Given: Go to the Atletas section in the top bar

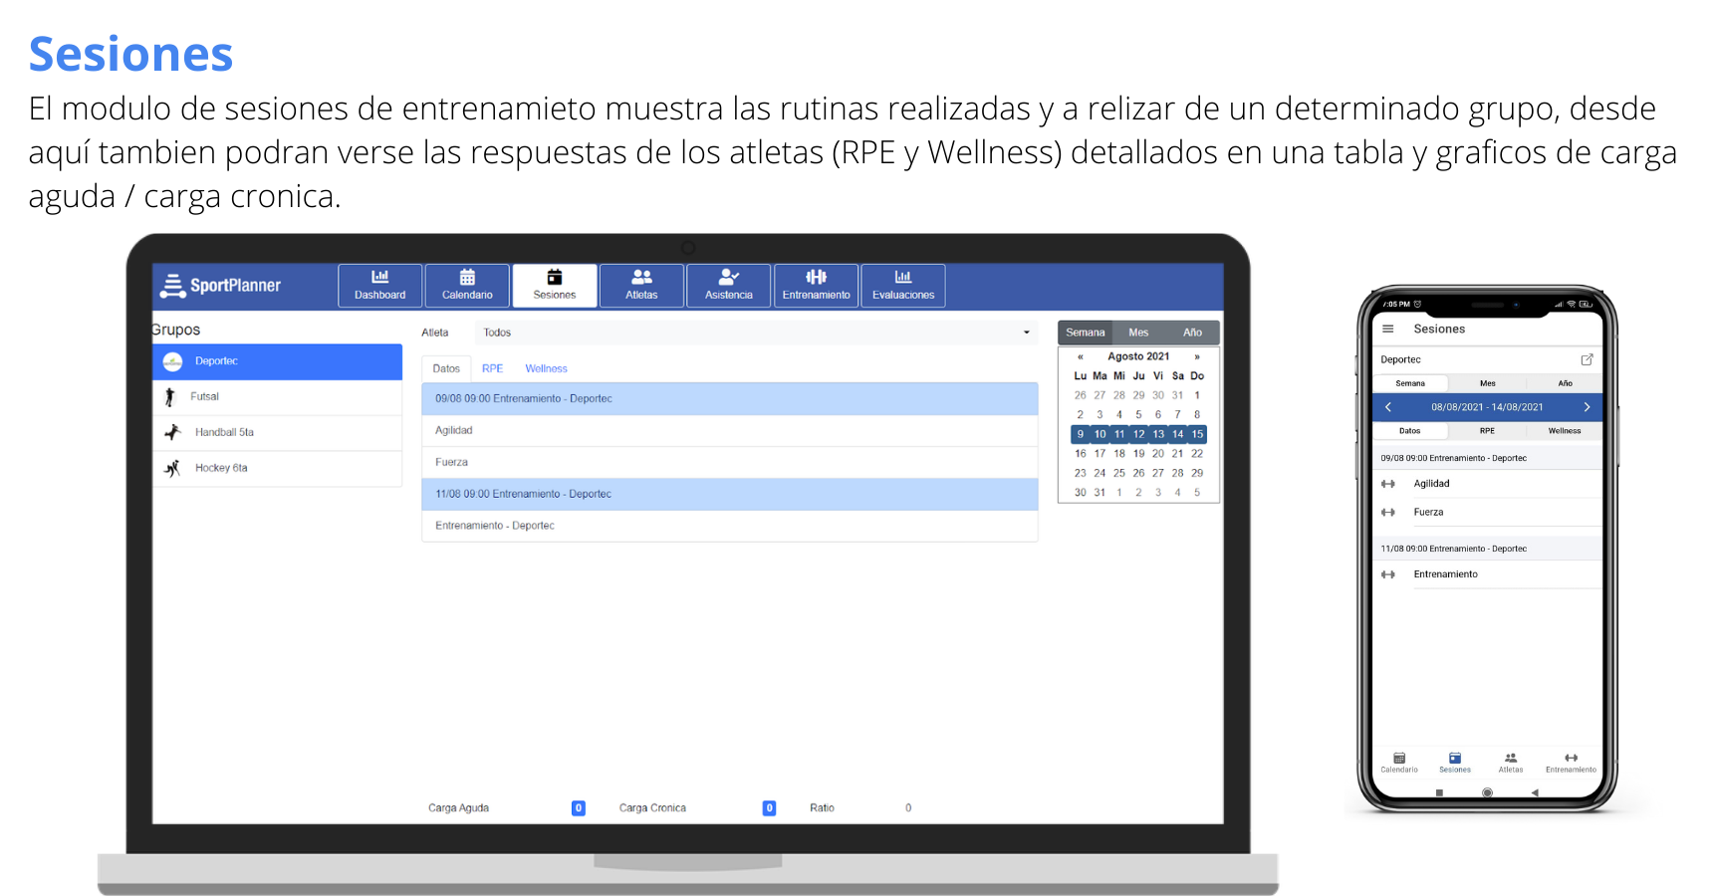Looking at the screenshot, I should coord(641,285).
